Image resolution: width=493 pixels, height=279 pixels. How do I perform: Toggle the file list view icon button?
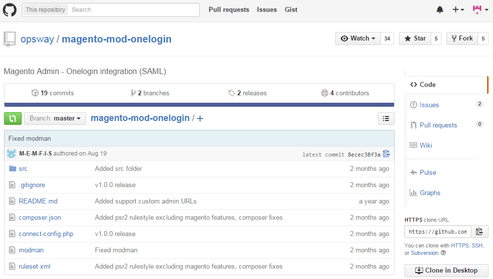386,119
